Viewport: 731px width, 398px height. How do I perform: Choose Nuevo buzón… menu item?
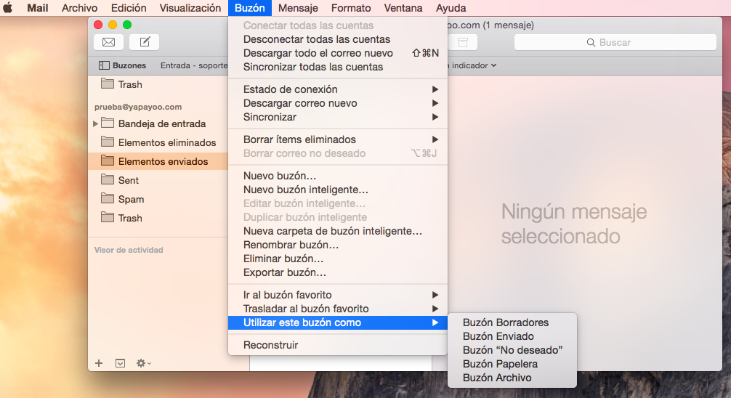[x=338, y=176]
